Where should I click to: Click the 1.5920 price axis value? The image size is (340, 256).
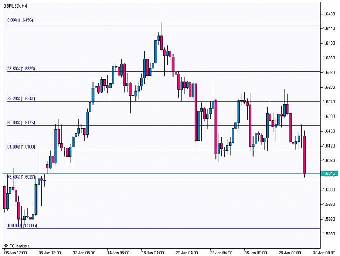pos(329,219)
